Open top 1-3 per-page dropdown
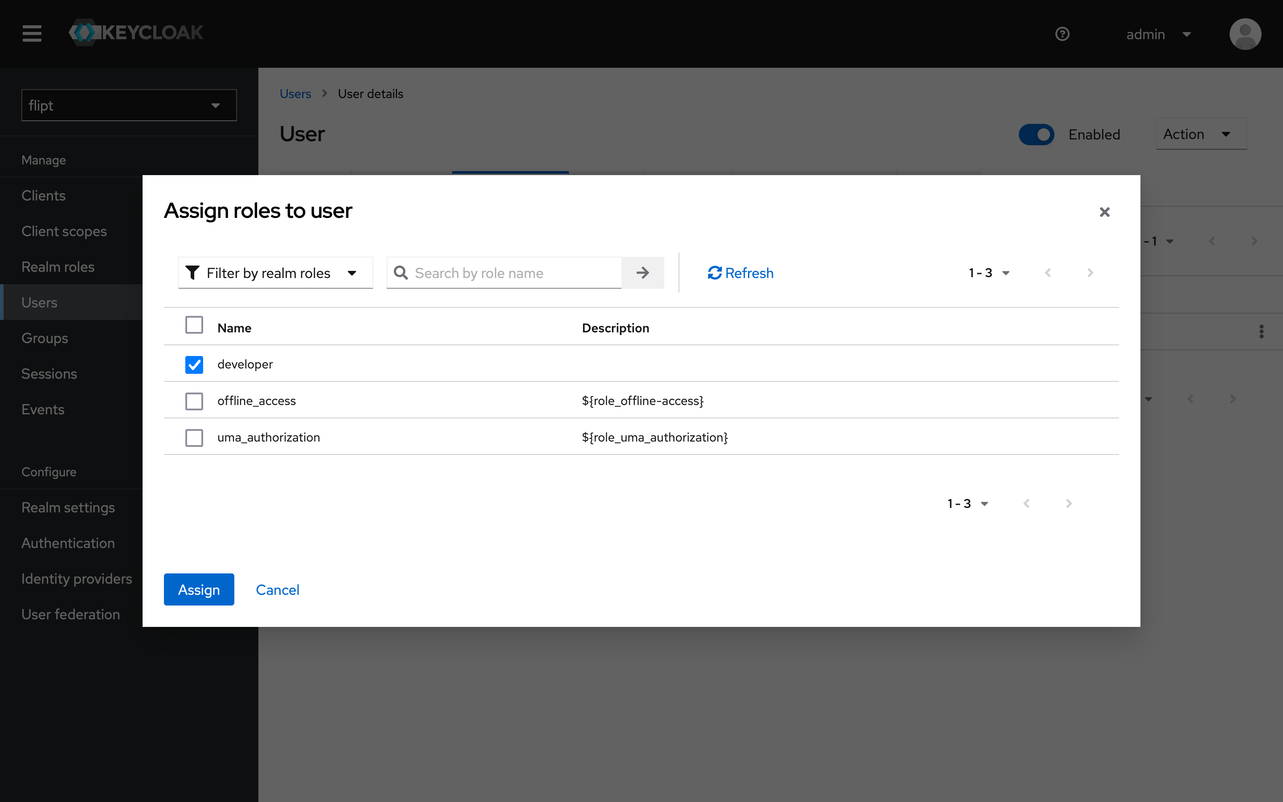Screen dimensions: 1283x802 [989, 273]
